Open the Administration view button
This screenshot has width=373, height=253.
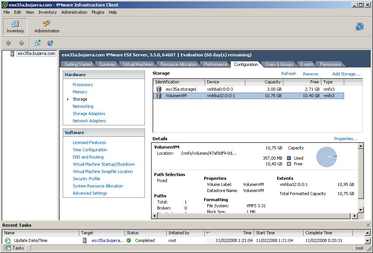coord(47,27)
